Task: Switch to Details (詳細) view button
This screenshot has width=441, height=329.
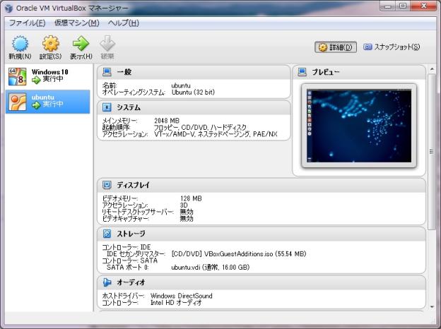Action: click(x=336, y=47)
